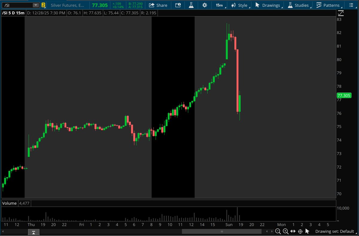Click the zoom out magnifier icon

(278, 231)
